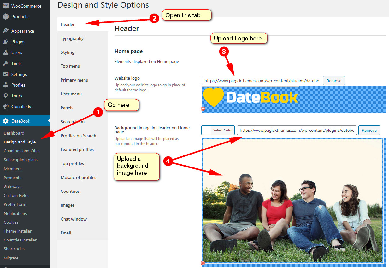
Task: Select the Appearance paintbrush icon
Action: (6, 31)
